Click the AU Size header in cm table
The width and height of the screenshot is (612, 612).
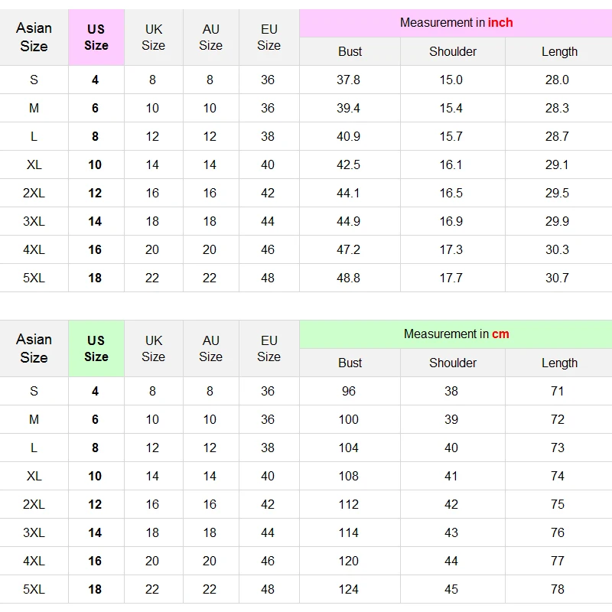(x=210, y=348)
